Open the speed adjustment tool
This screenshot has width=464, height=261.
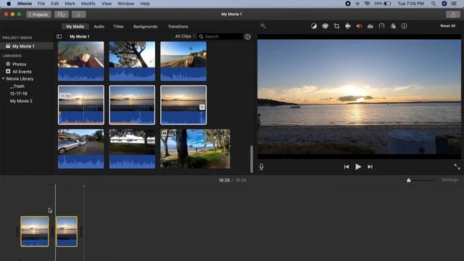coord(382,26)
